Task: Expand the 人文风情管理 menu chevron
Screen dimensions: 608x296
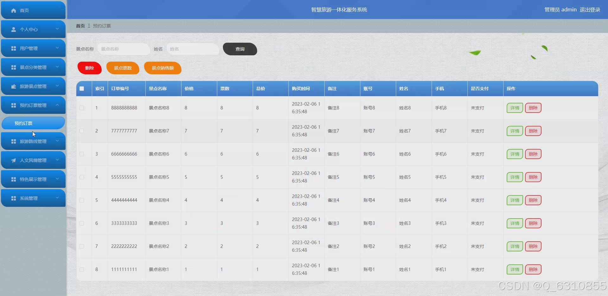Action: pos(57,160)
